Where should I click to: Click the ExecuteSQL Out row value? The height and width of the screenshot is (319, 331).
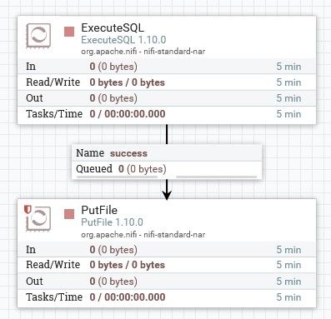[113, 98]
